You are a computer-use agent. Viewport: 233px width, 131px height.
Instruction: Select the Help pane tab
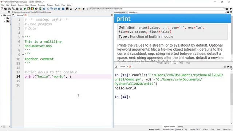point(174,63)
